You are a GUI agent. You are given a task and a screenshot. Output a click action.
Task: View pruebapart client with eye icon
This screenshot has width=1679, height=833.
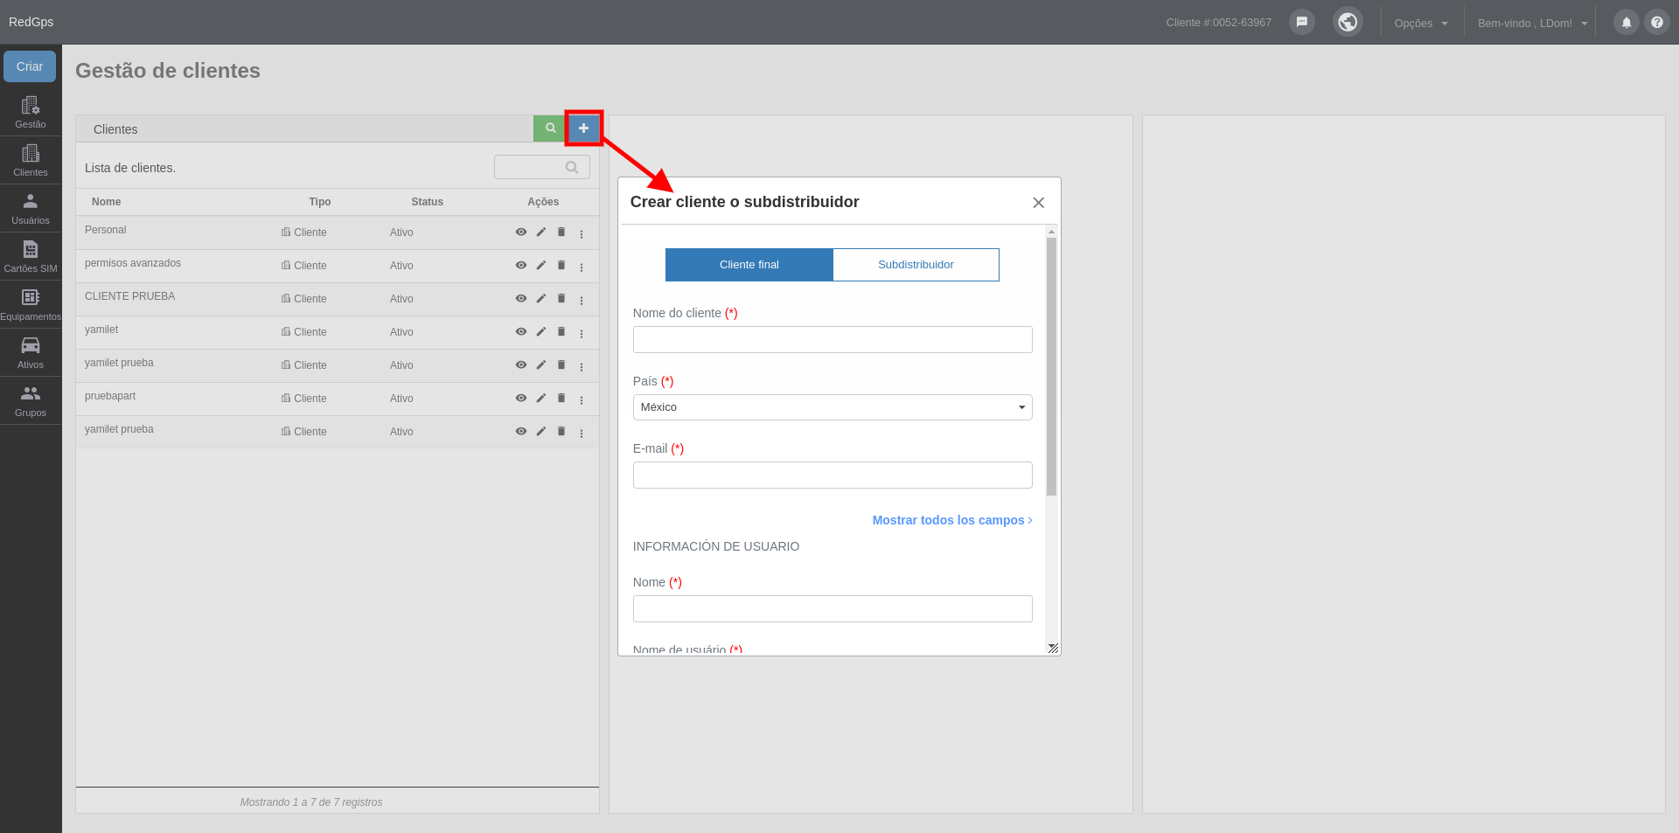point(521,399)
